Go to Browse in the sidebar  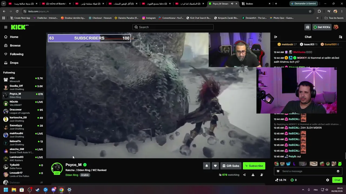point(15,46)
